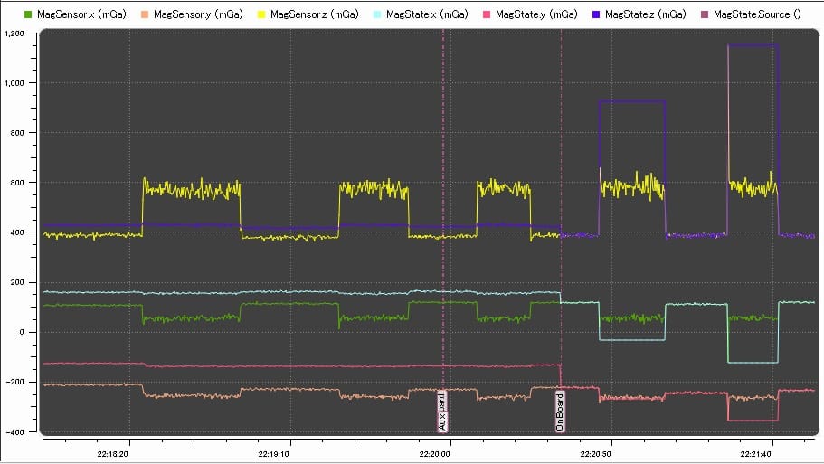This screenshot has width=824, height=464.
Task: Click the -400 value on the Y axis
Action: [x=20, y=432]
